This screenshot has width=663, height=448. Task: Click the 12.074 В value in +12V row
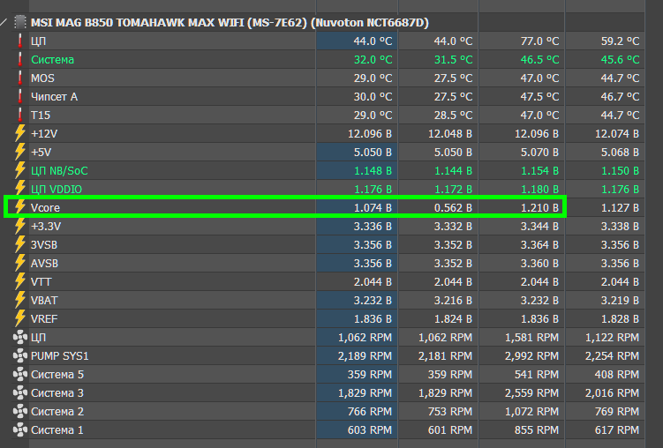click(617, 133)
